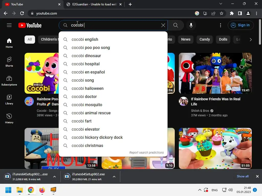Choose the suggestion cocobi hospital

113,64
